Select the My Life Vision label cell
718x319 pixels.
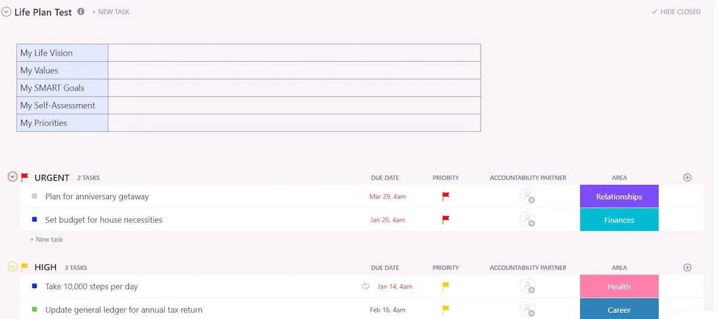pos(62,53)
